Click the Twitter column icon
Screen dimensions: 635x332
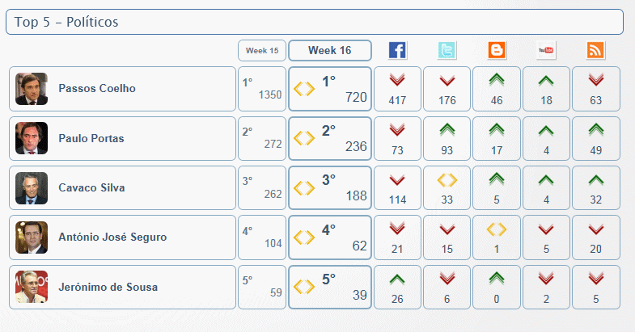447,50
